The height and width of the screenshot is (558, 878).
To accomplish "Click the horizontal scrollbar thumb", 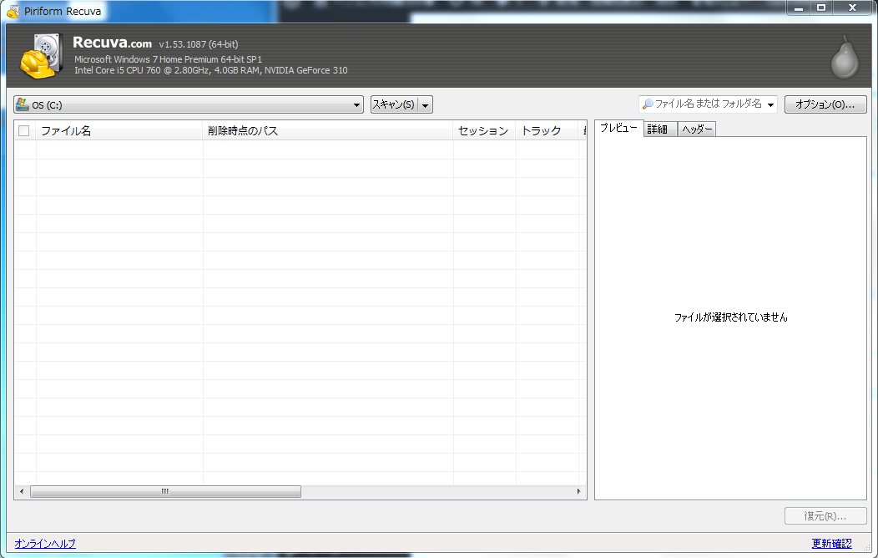I will click(x=165, y=491).
